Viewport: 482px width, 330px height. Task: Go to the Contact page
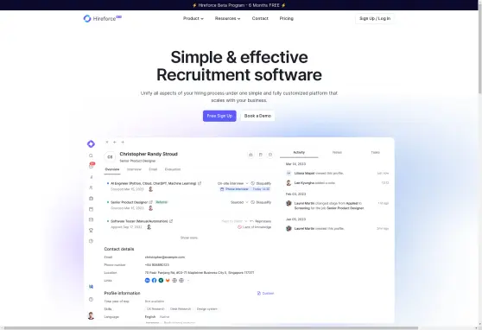click(260, 18)
